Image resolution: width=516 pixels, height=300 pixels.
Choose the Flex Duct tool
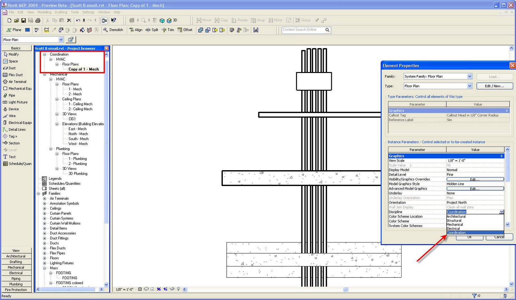click(15, 75)
